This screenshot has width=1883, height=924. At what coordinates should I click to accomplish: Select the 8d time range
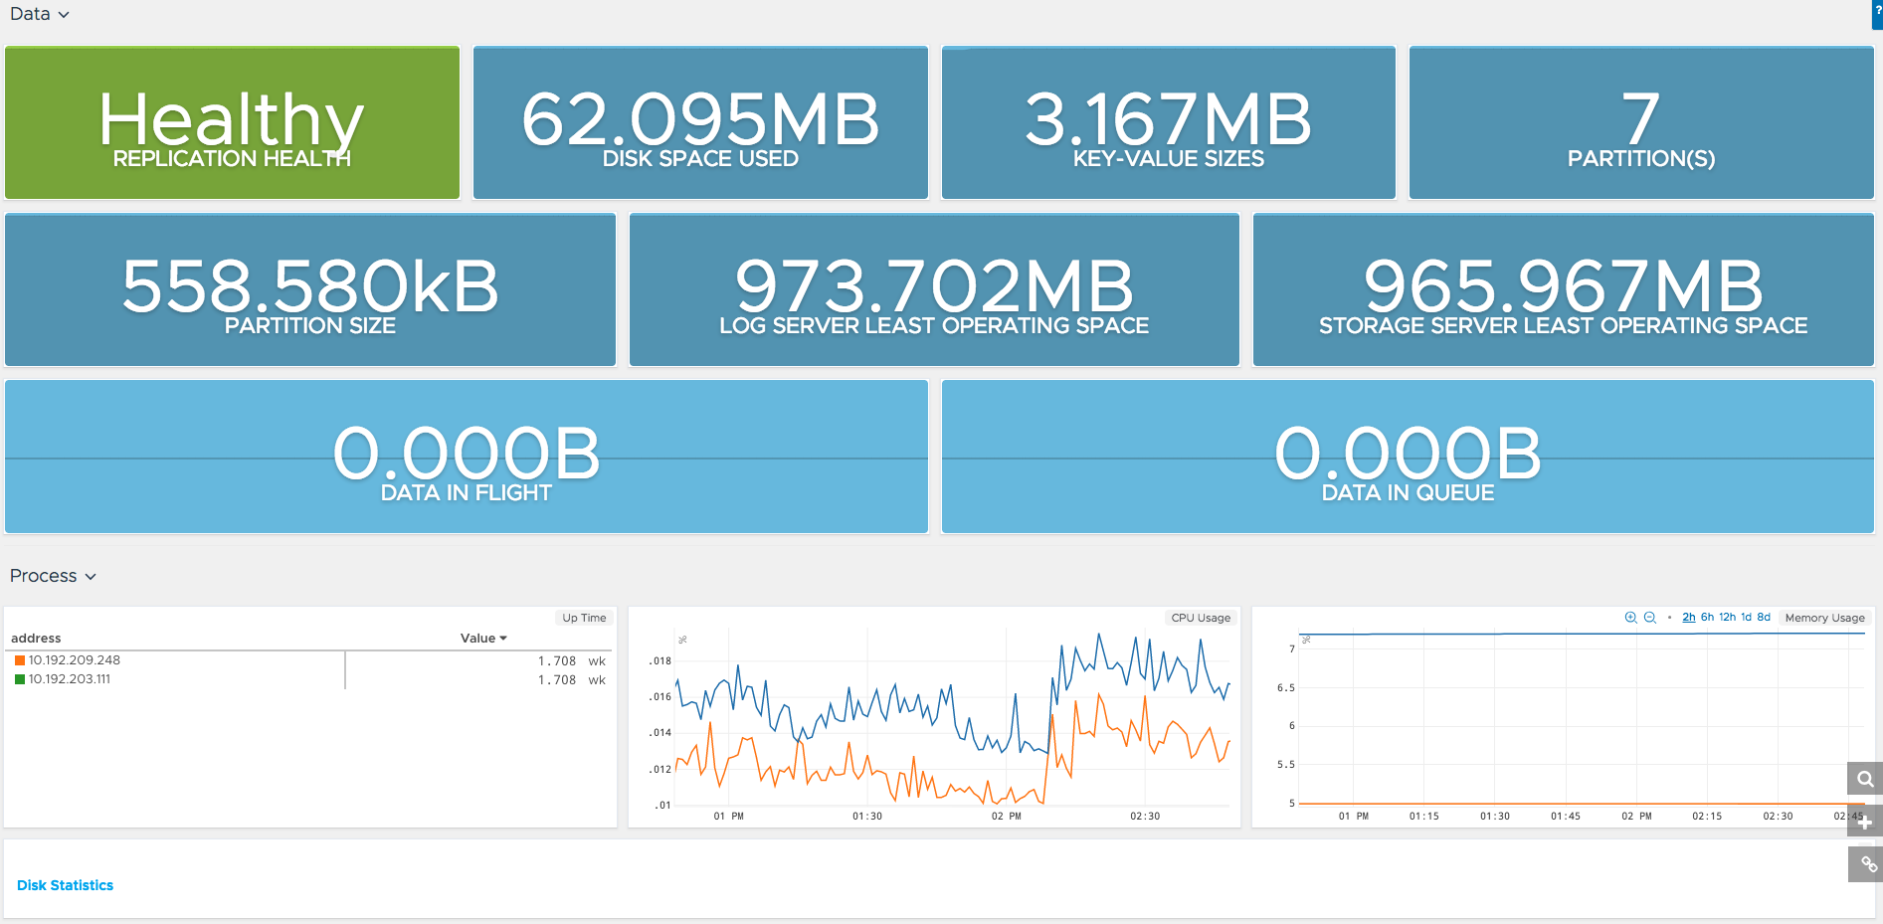pos(1764,618)
